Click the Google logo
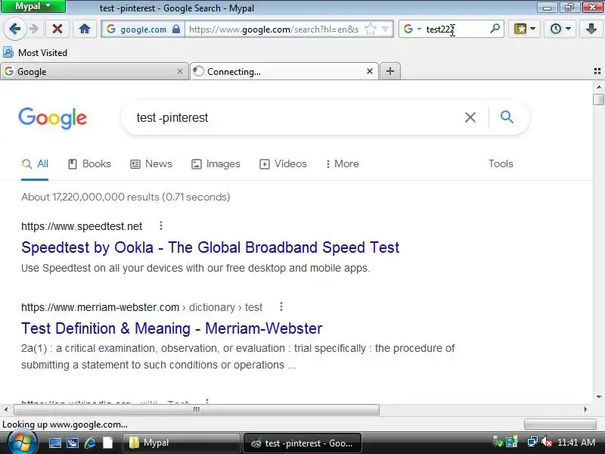This screenshot has width=605, height=454. 52,118
